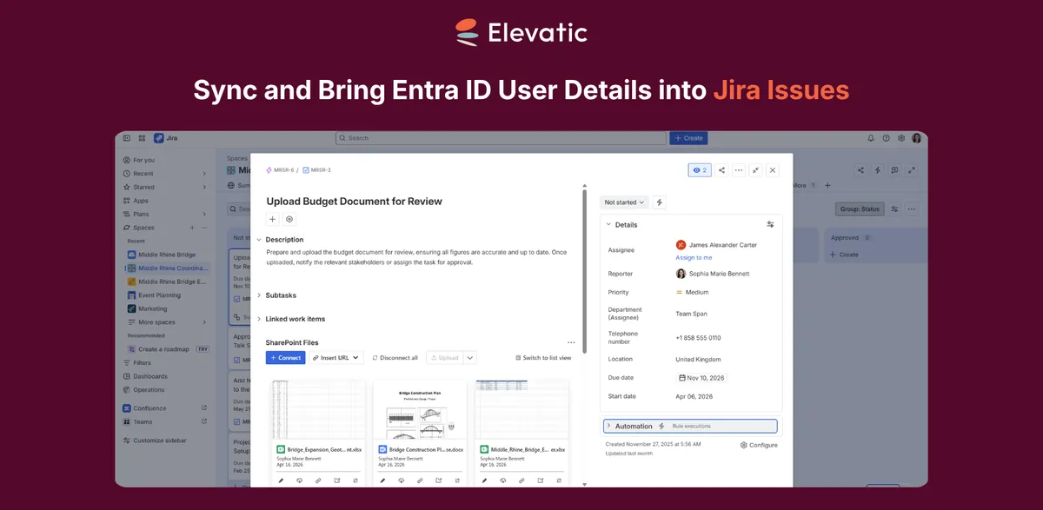Click Disconnect all

point(395,357)
